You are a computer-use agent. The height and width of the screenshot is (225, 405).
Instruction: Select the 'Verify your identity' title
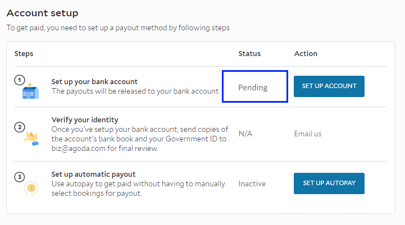coord(85,120)
